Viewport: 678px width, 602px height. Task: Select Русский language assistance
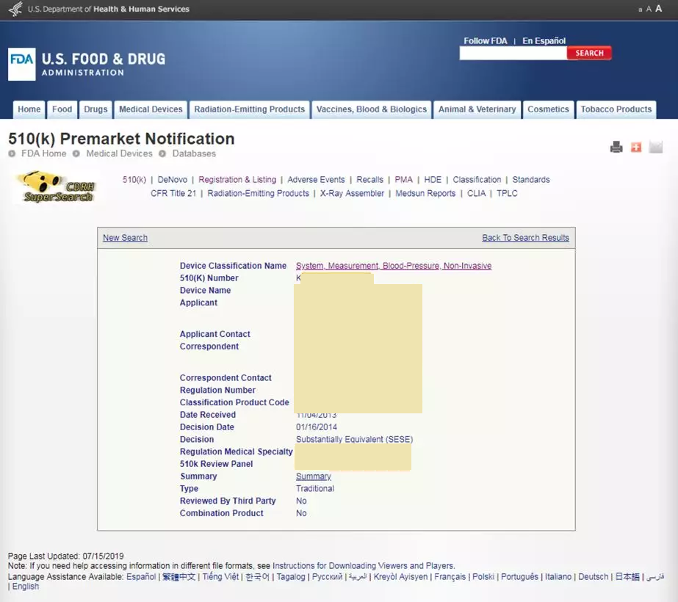click(x=327, y=576)
